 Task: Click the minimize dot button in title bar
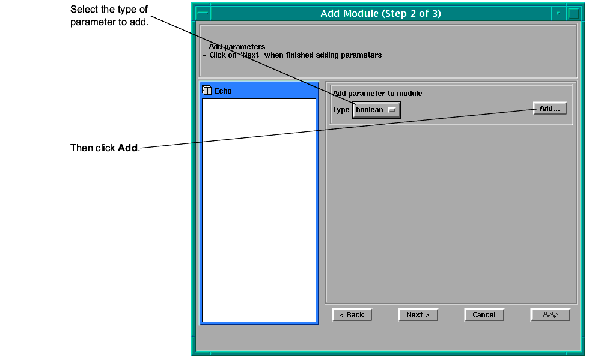coord(558,13)
